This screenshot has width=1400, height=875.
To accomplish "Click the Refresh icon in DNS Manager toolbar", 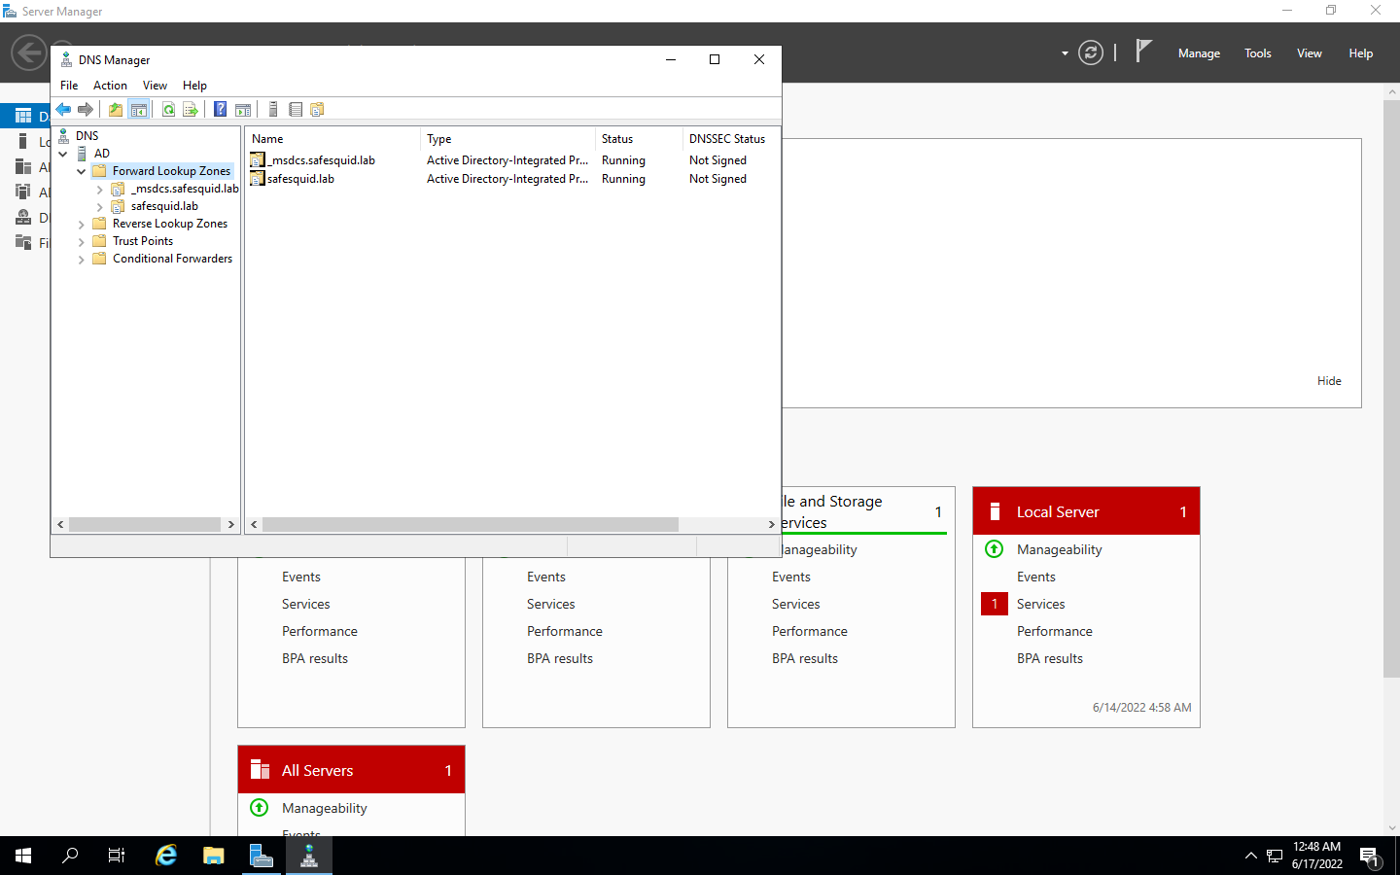I will click(169, 109).
